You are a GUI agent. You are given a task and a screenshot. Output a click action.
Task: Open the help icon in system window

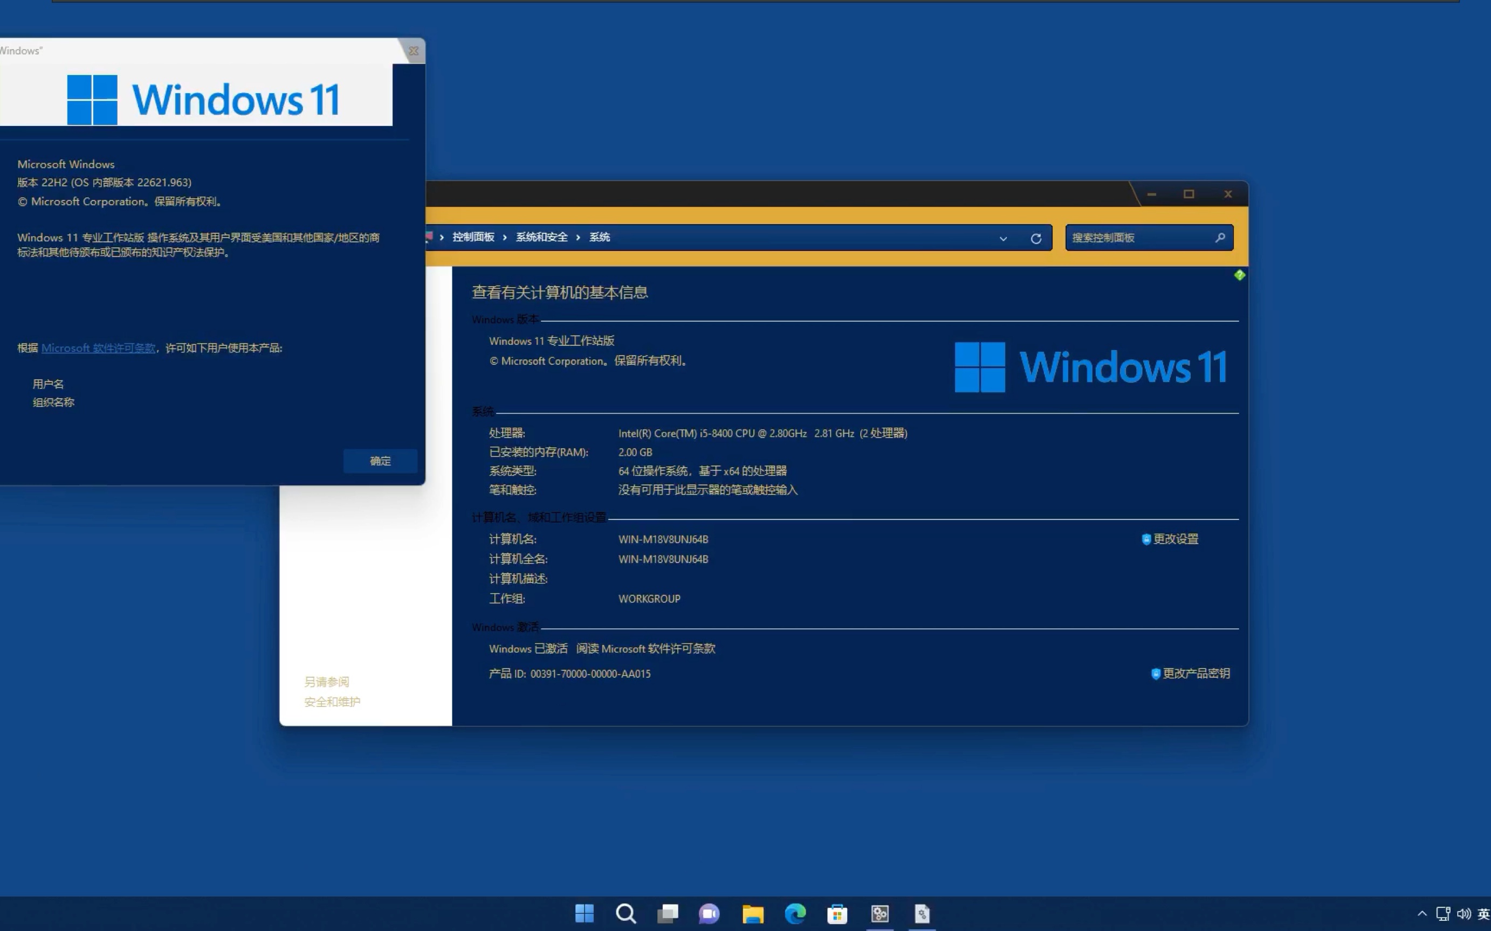[x=1240, y=275]
